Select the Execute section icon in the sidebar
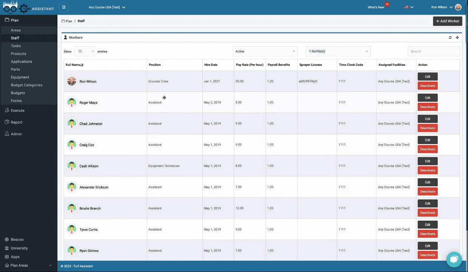The height and width of the screenshot is (272, 468). [8, 110]
